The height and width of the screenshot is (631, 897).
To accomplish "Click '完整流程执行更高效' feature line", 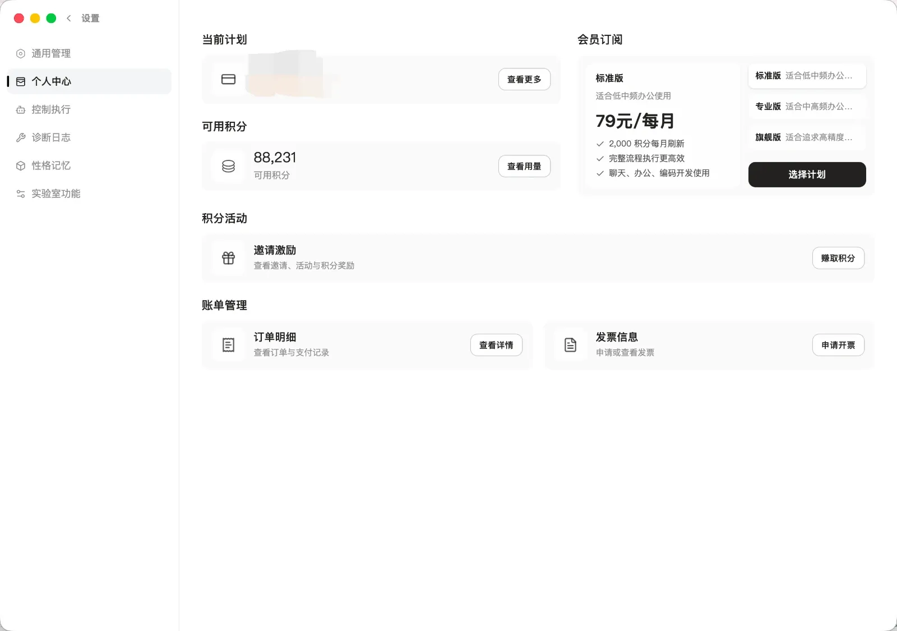I will (646, 158).
